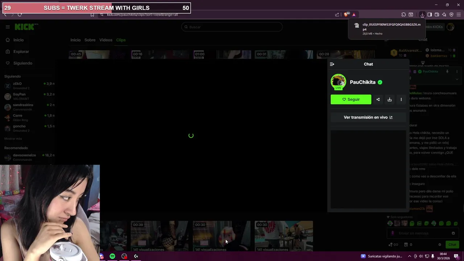Open the Brave Wallet icon
Screen dimensions: 464x261
tap(437, 14)
